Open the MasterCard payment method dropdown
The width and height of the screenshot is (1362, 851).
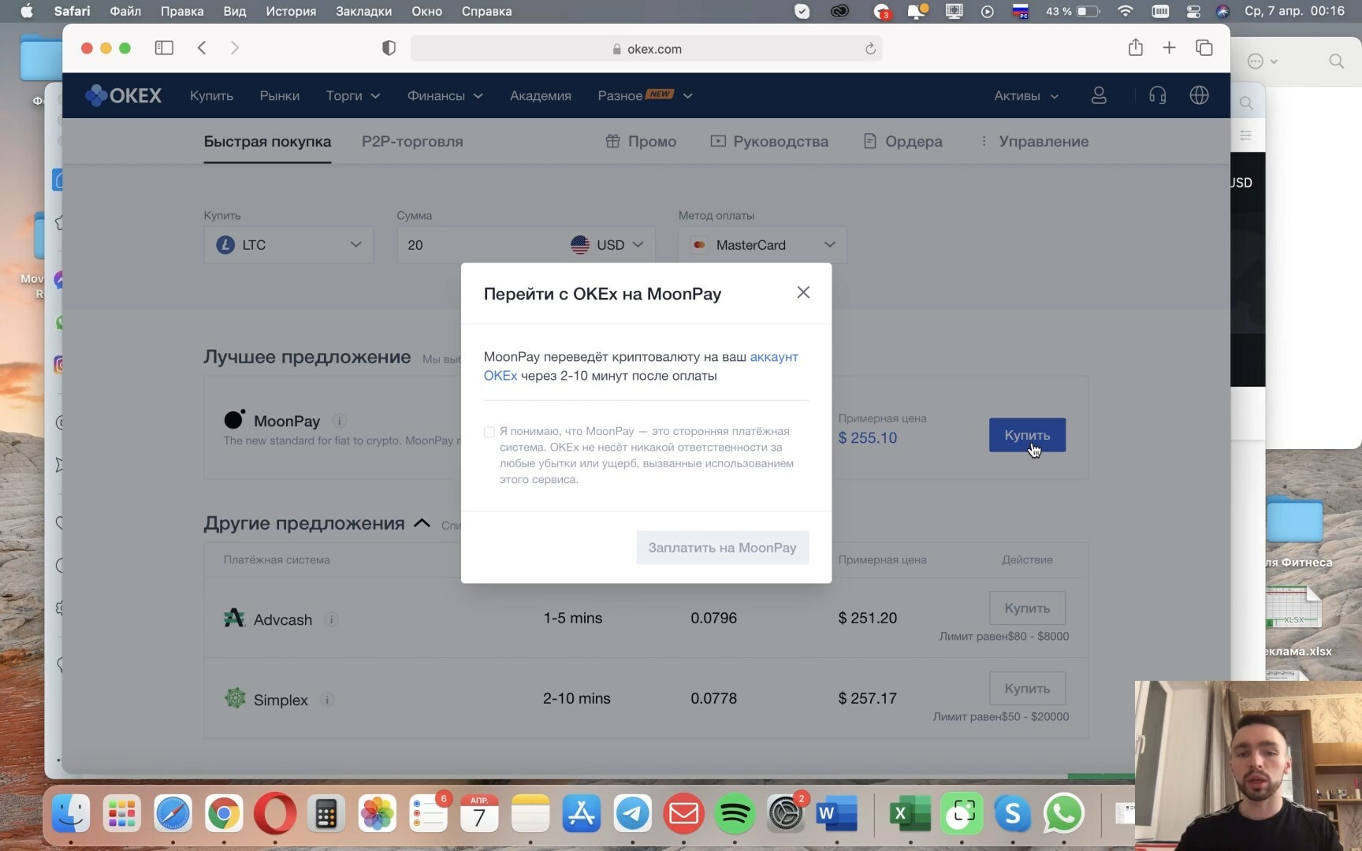762,245
